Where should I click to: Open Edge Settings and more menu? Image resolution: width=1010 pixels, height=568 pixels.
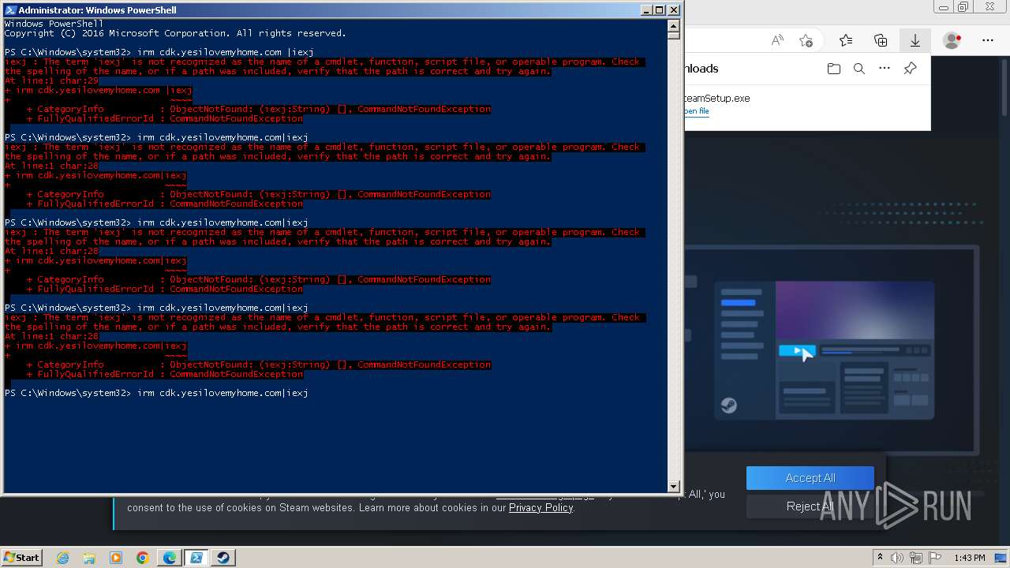(988, 40)
